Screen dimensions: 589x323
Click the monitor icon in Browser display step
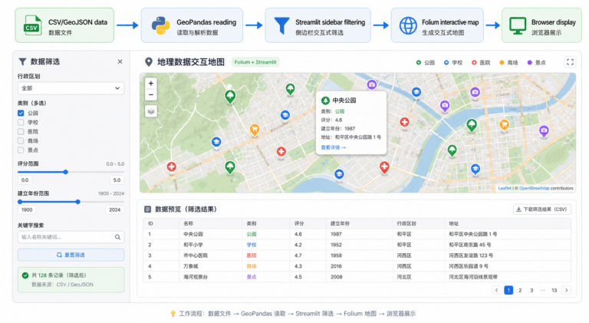[x=518, y=25]
